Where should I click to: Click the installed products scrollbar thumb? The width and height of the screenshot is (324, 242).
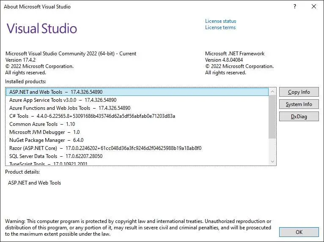272,117
